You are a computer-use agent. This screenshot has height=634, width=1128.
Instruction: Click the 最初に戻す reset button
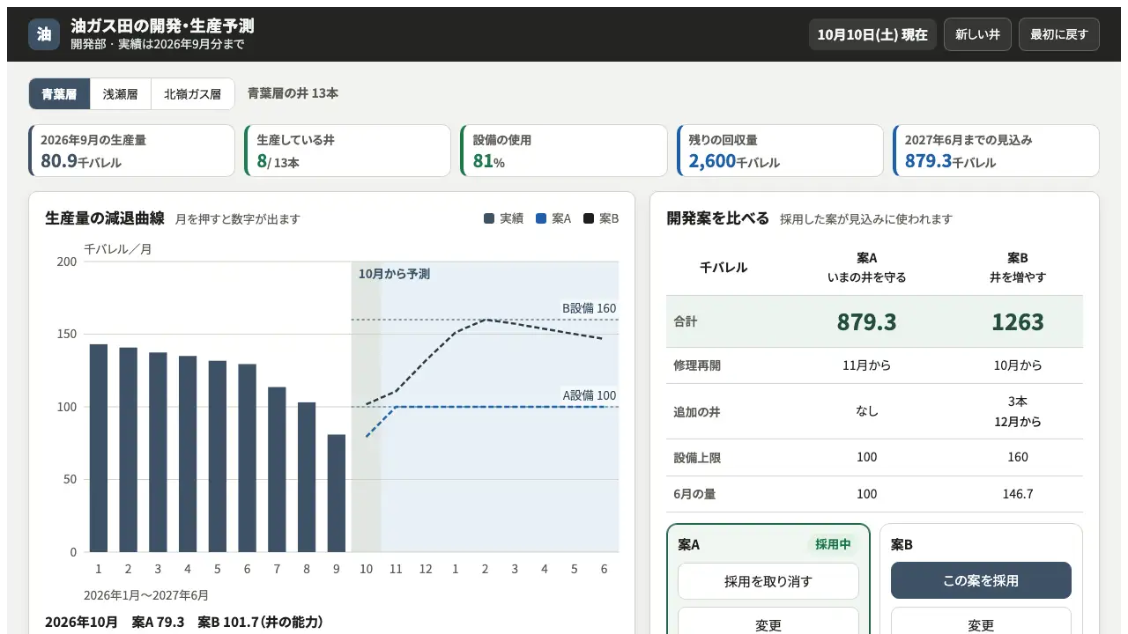[x=1058, y=34]
